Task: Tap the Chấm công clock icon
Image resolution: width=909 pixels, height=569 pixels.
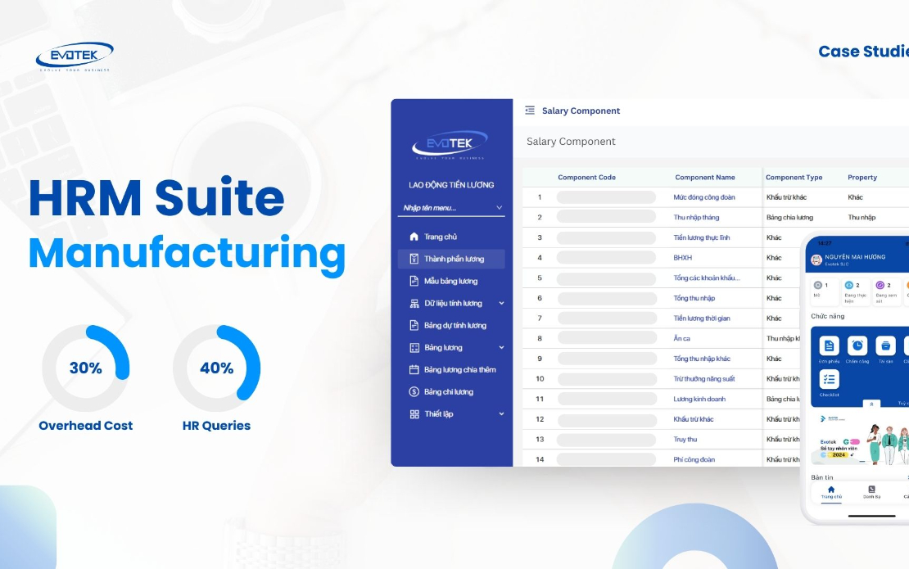Action: point(857,346)
